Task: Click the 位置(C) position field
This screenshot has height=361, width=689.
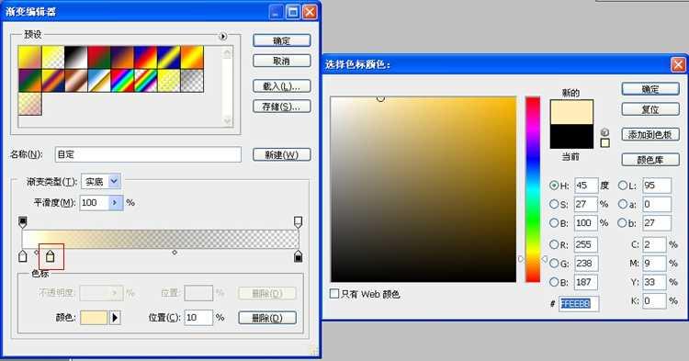Action: pos(198,318)
